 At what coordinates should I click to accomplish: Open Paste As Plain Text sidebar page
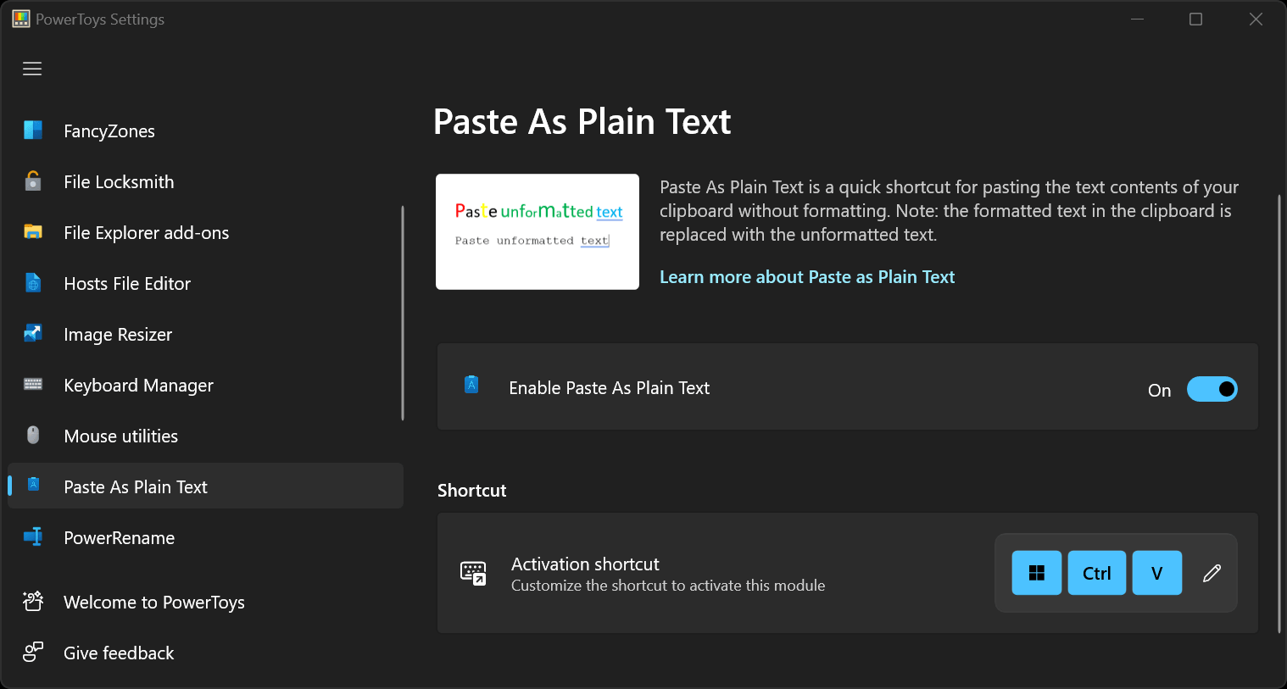click(x=136, y=486)
